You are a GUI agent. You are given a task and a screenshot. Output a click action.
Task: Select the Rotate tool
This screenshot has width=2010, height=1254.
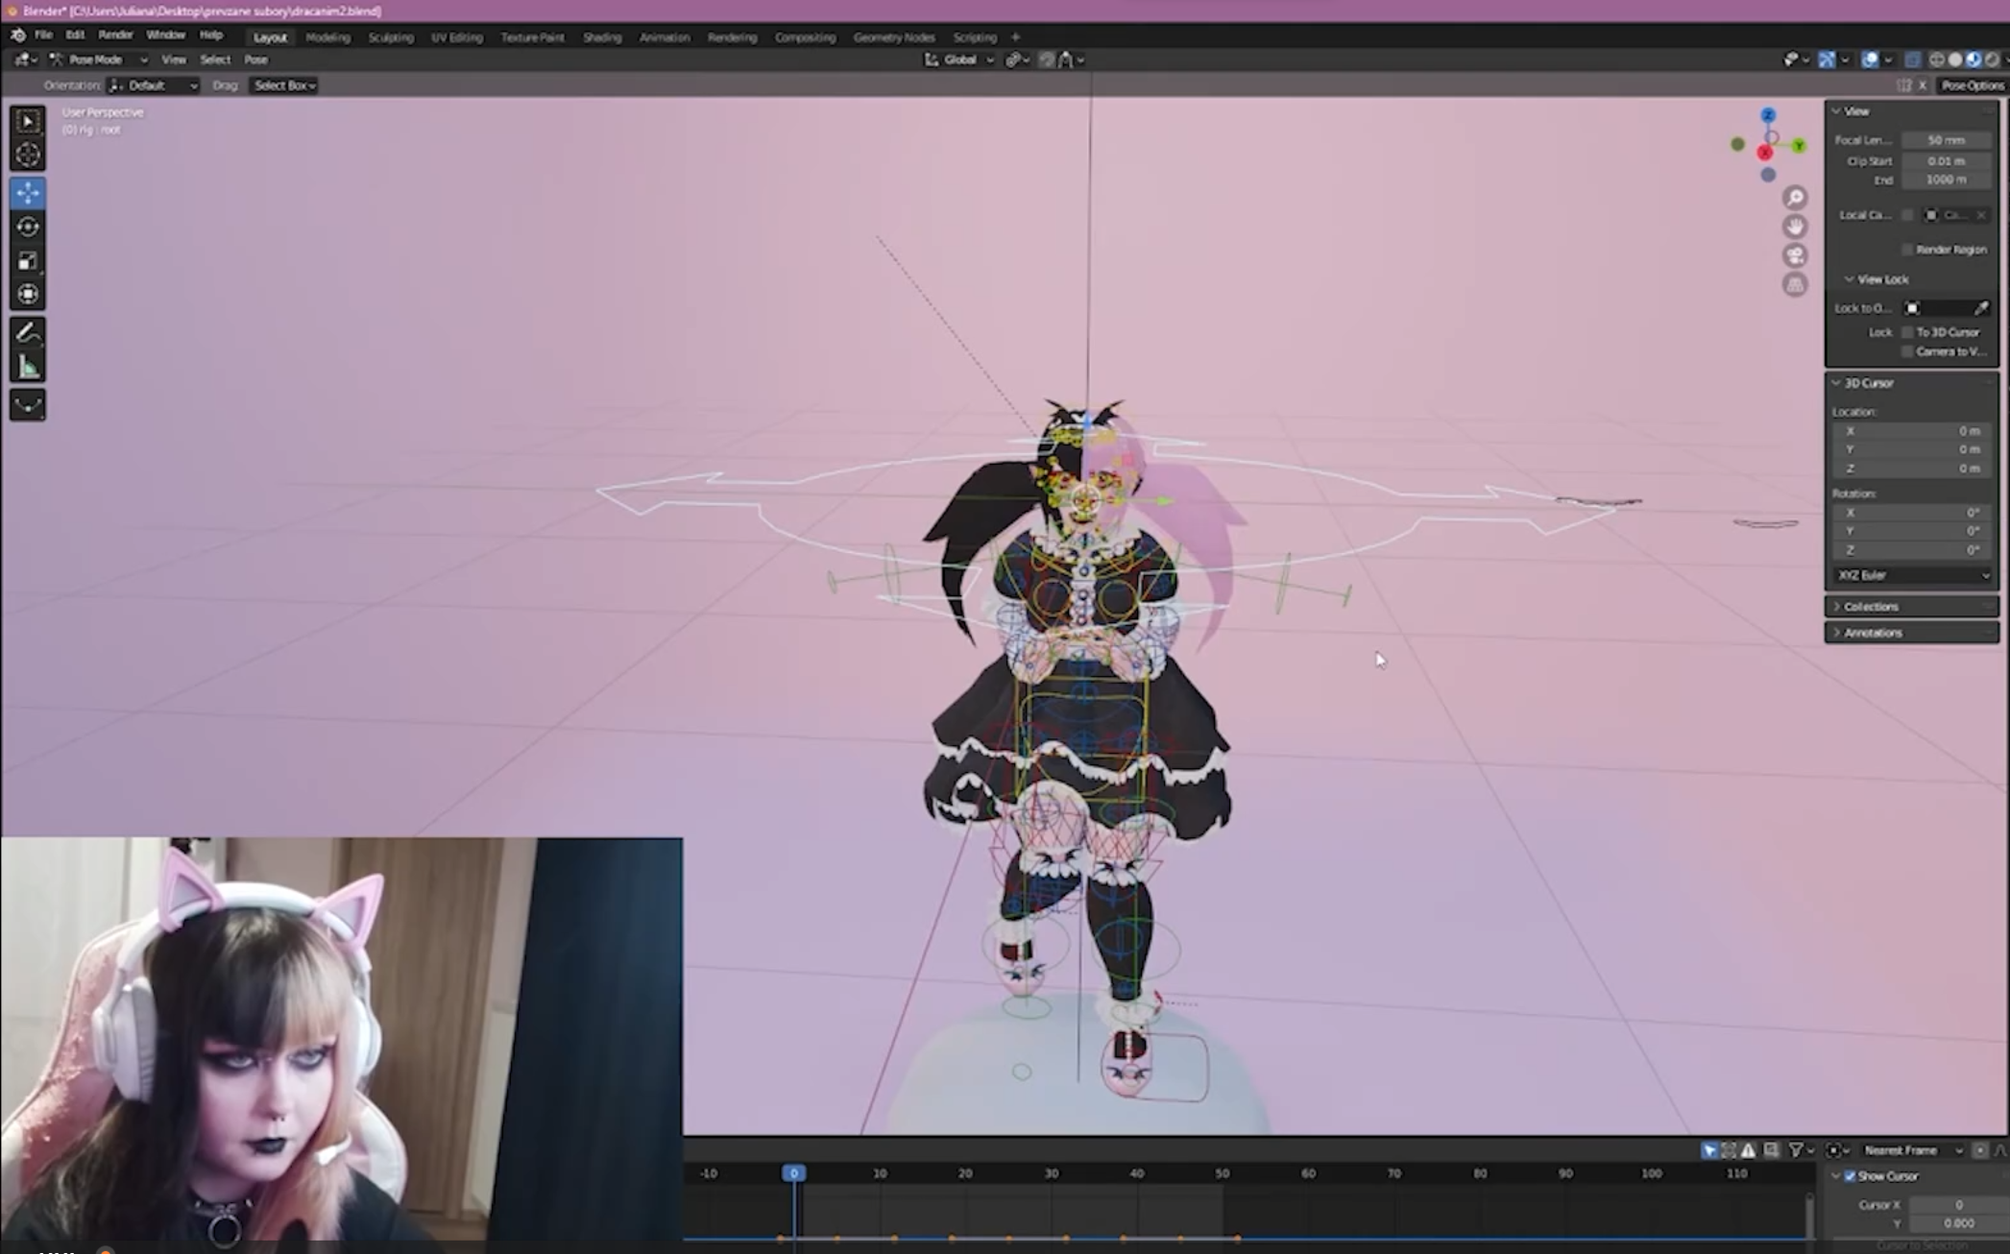pyautogui.click(x=28, y=227)
